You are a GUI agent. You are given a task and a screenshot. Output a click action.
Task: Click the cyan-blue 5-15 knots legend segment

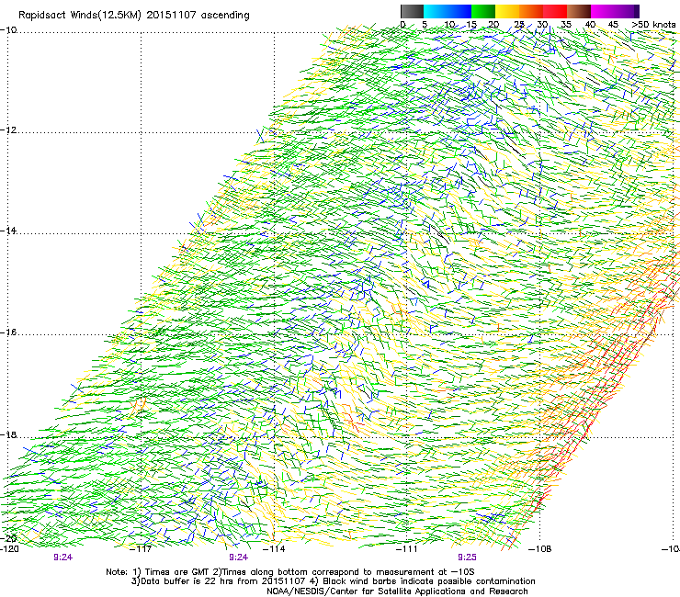point(448,11)
